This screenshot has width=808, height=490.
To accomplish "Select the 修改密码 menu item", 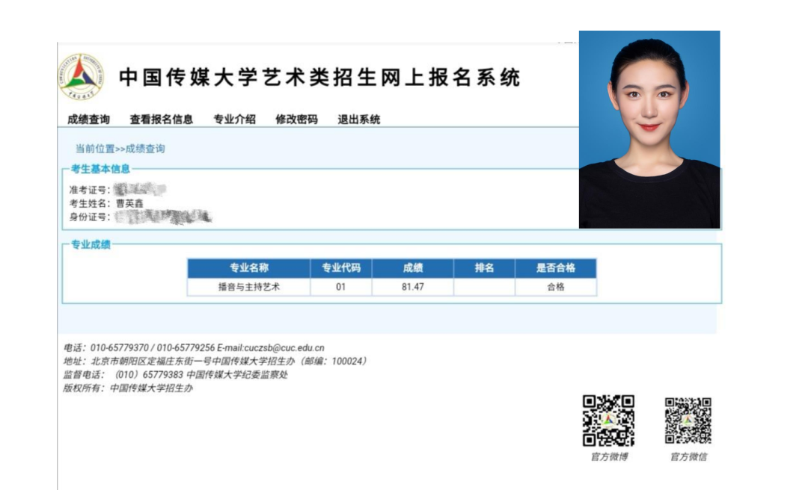I will tap(296, 120).
